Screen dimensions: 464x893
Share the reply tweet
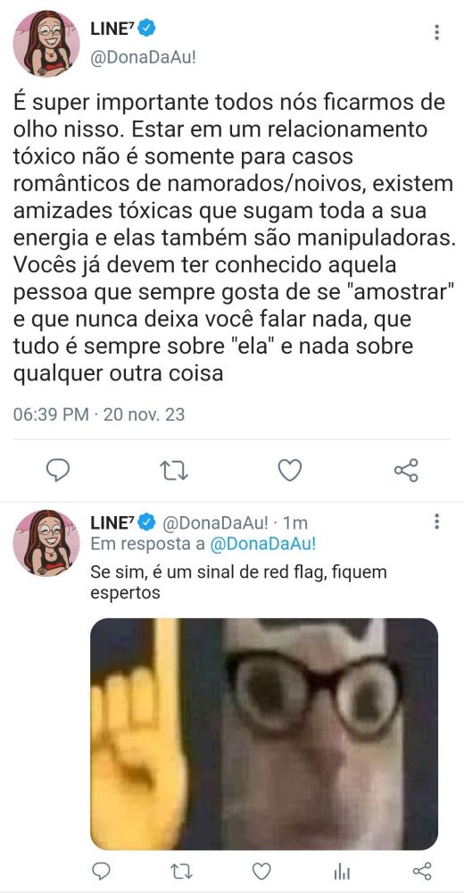tap(422, 872)
